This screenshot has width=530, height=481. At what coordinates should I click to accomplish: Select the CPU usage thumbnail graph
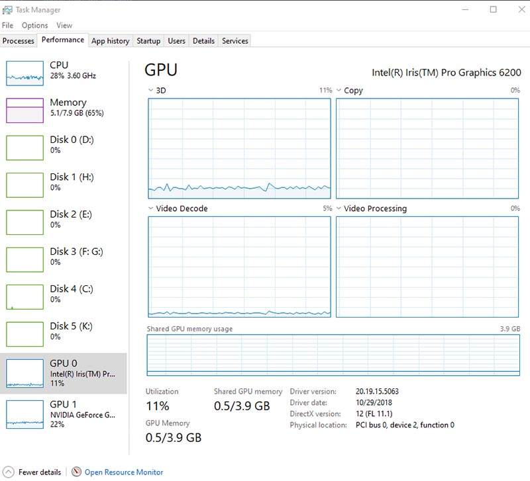[x=25, y=73]
